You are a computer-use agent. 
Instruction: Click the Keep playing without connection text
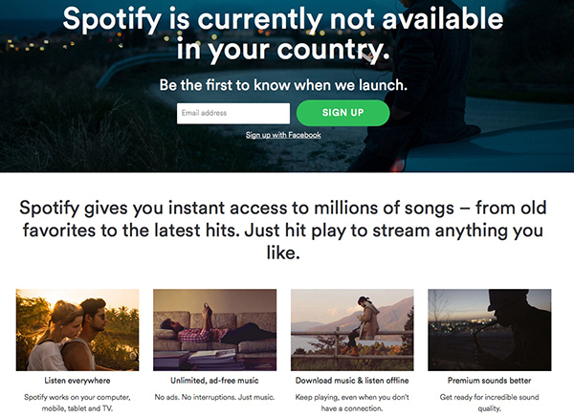pos(352,403)
